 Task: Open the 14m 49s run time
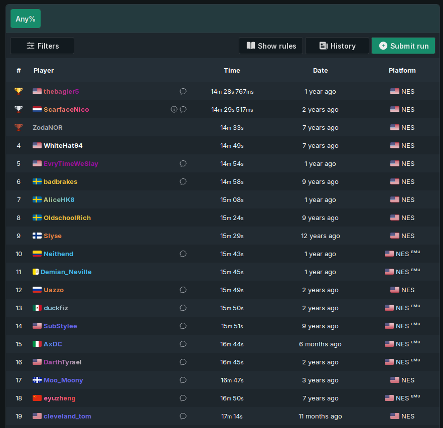(x=232, y=145)
